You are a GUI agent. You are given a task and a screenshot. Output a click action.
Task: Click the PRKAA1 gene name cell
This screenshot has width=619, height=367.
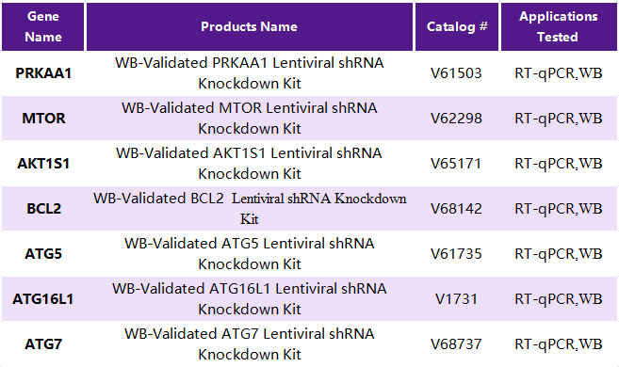[43, 73]
